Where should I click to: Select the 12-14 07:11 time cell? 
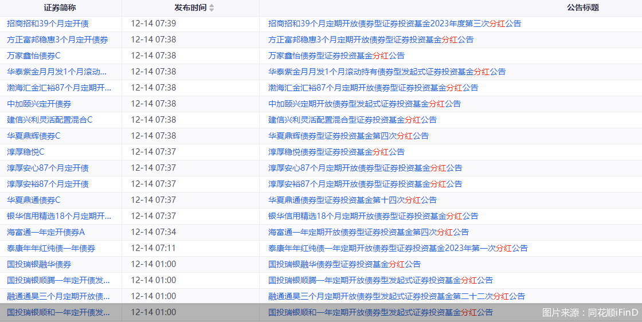tap(154, 248)
